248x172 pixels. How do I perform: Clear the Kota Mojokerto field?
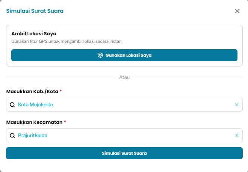[x=237, y=104]
